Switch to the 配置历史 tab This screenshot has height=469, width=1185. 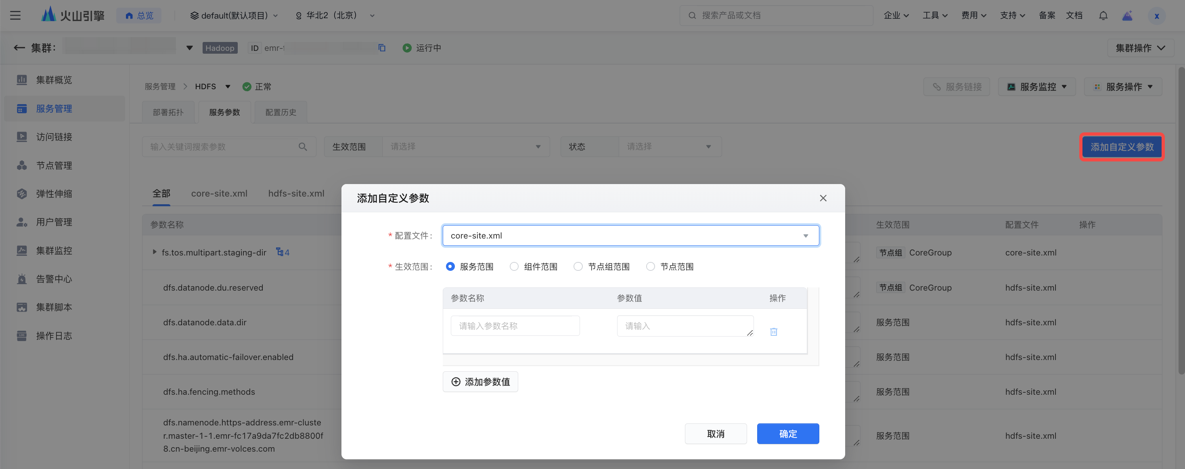click(x=281, y=112)
